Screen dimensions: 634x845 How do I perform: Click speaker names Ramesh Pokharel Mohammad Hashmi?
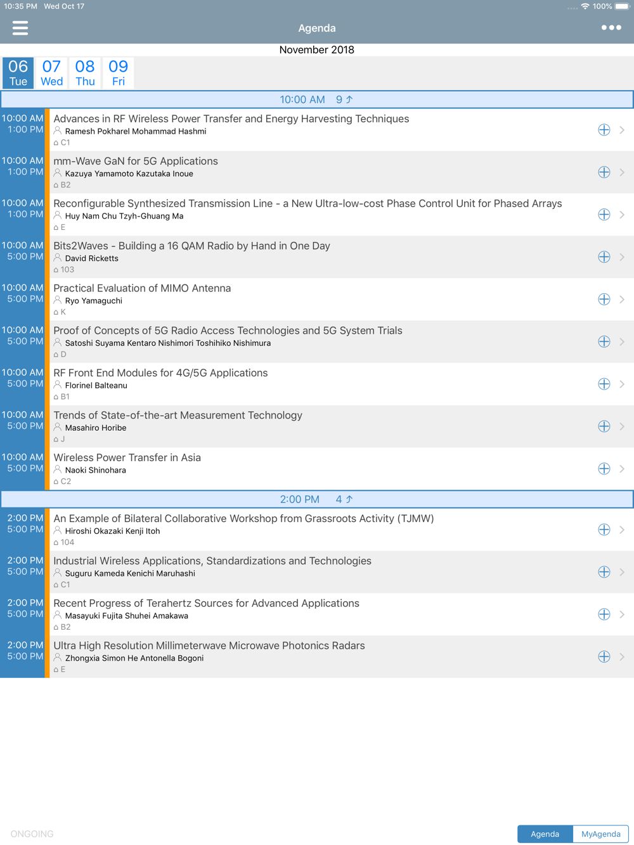pyautogui.click(x=136, y=131)
